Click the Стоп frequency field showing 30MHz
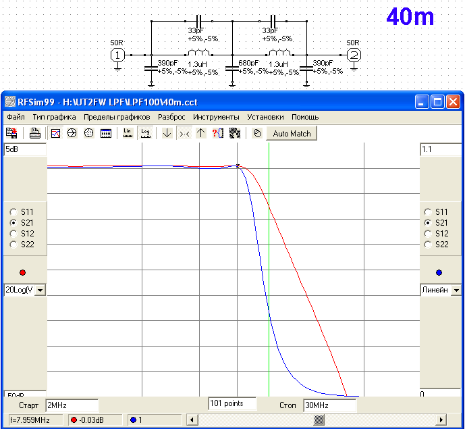 pos(329,405)
